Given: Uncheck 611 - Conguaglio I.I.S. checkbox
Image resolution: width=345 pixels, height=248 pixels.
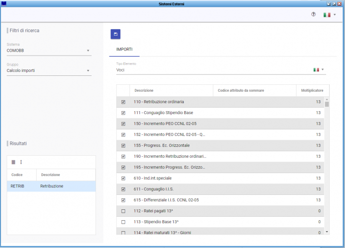Looking at the screenshot, I should coord(123,189).
